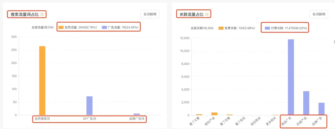Toggle 自然流量 legend series
335x129 pixels.
(78, 27)
